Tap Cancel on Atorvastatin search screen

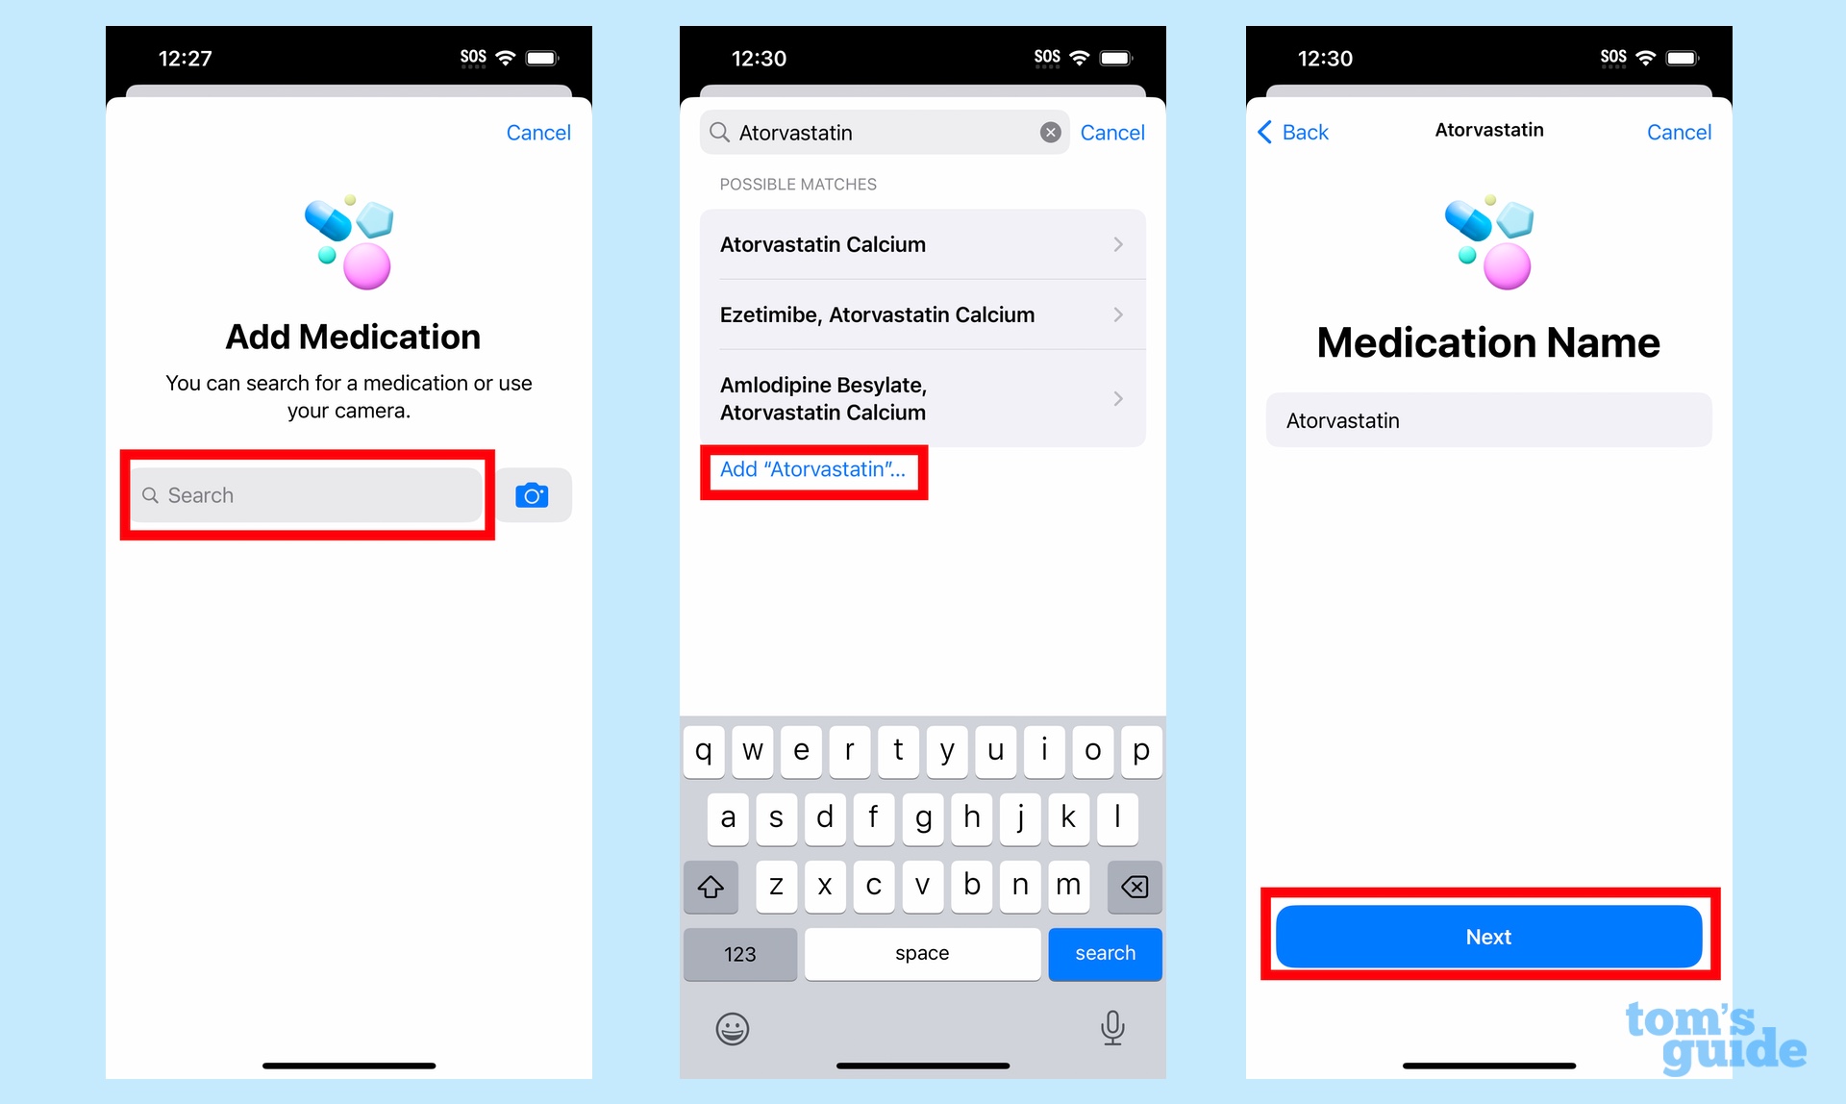[x=1114, y=130]
